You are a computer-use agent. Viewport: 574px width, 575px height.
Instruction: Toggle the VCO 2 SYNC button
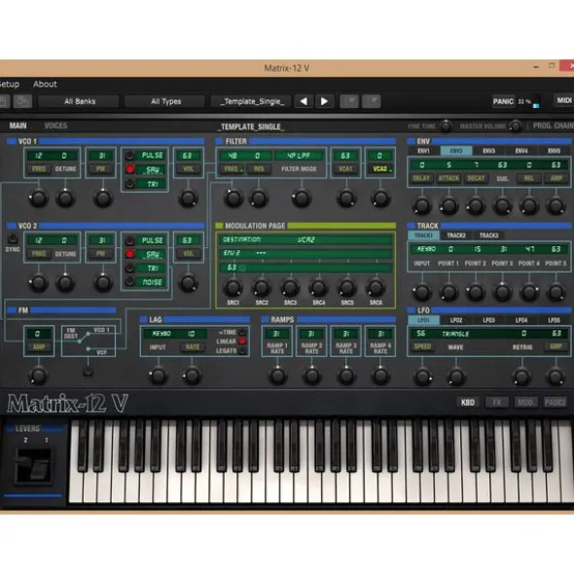click(x=13, y=239)
